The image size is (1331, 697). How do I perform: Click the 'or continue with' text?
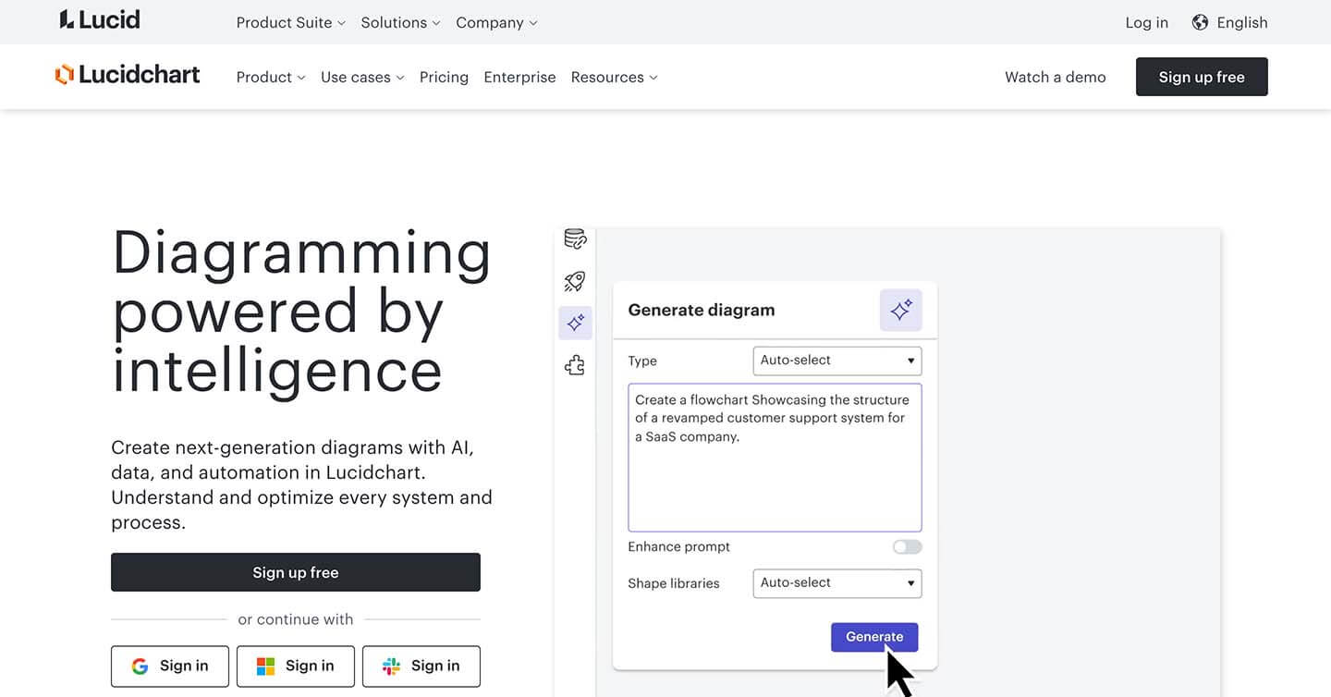[x=296, y=619]
